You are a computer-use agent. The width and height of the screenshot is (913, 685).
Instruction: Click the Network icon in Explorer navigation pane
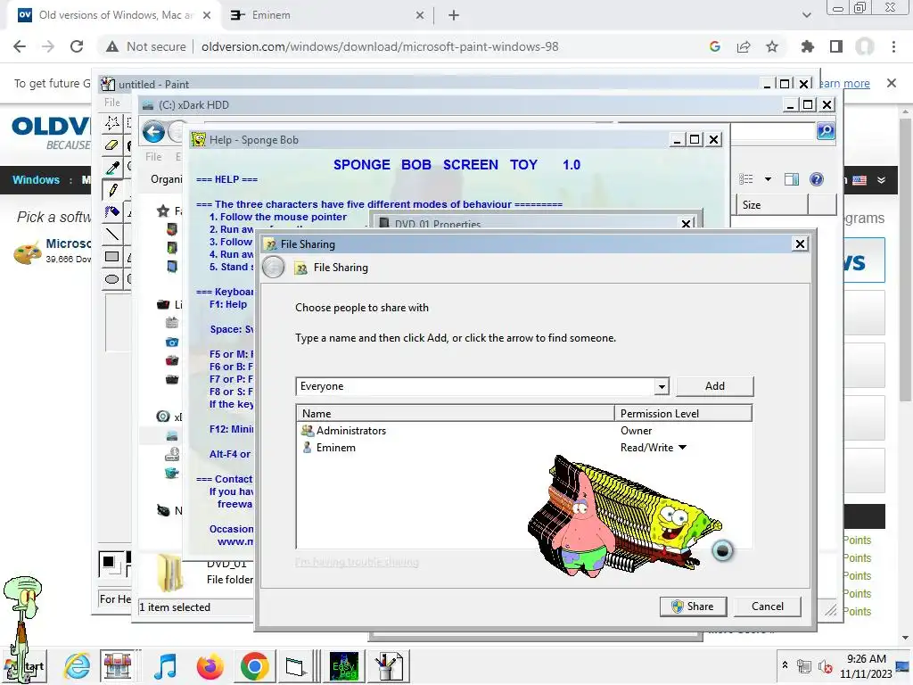[164, 510]
